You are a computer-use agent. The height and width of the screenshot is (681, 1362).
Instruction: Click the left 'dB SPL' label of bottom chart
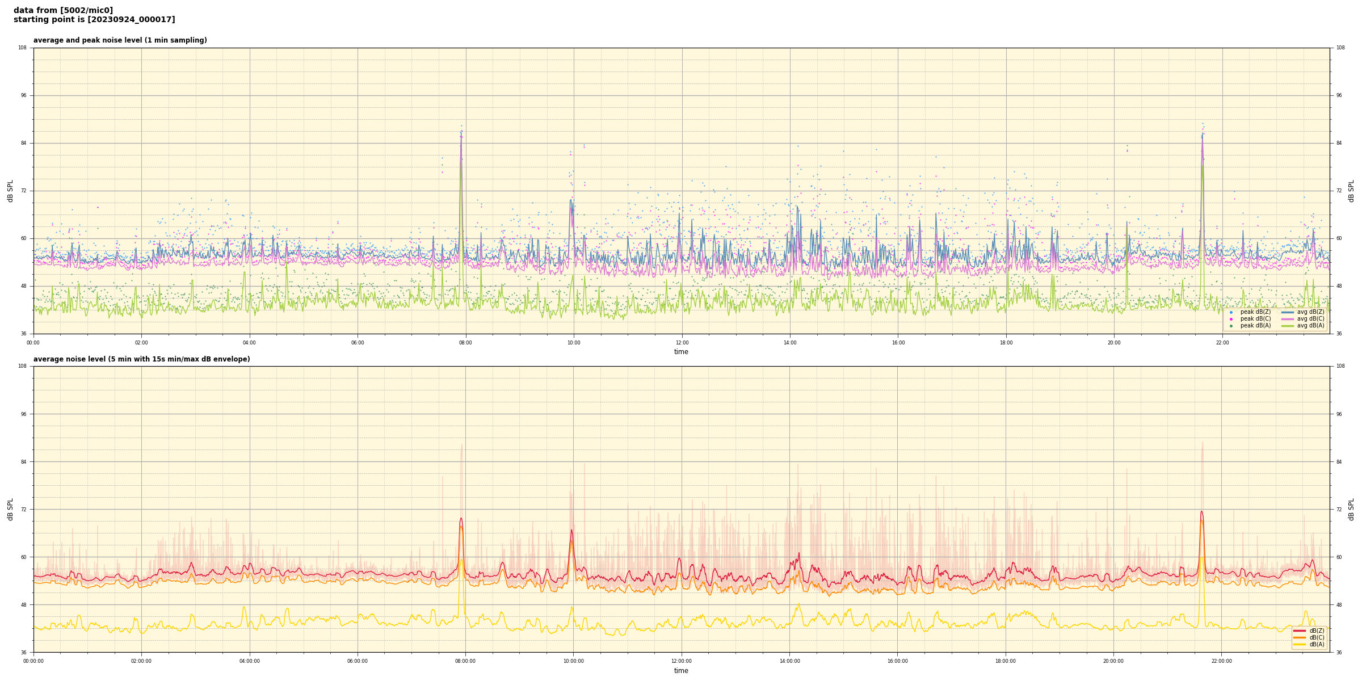tap(10, 509)
